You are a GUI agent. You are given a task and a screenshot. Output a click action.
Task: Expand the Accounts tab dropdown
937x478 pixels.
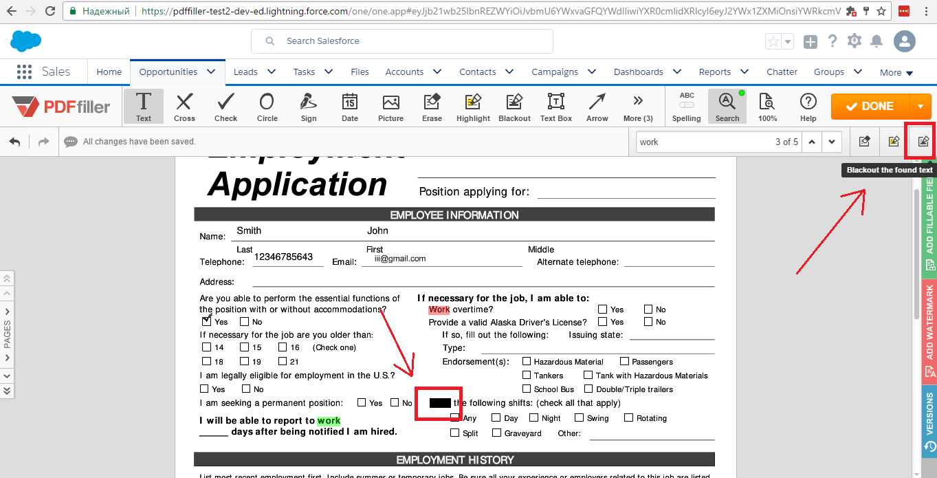[x=437, y=72]
